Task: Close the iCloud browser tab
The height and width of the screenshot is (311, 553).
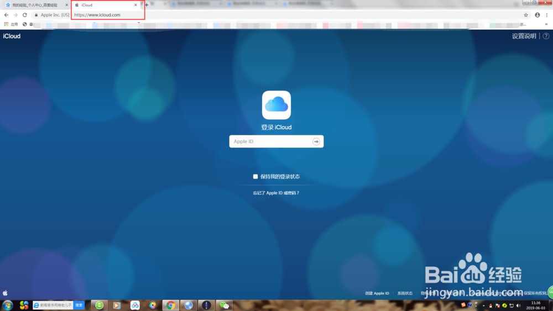Action: [x=135, y=5]
